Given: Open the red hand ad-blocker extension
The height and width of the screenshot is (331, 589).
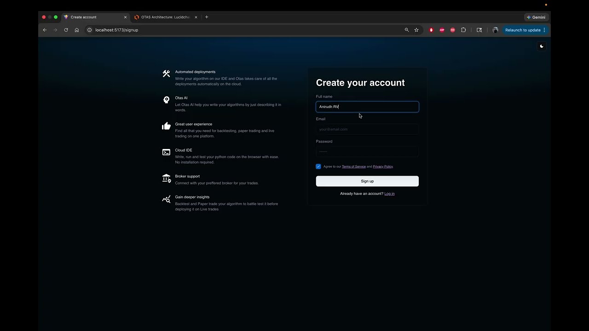Looking at the screenshot, I should [431, 30].
